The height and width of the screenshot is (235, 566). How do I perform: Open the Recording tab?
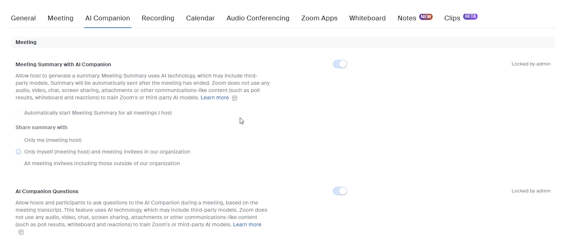[x=158, y=18]
